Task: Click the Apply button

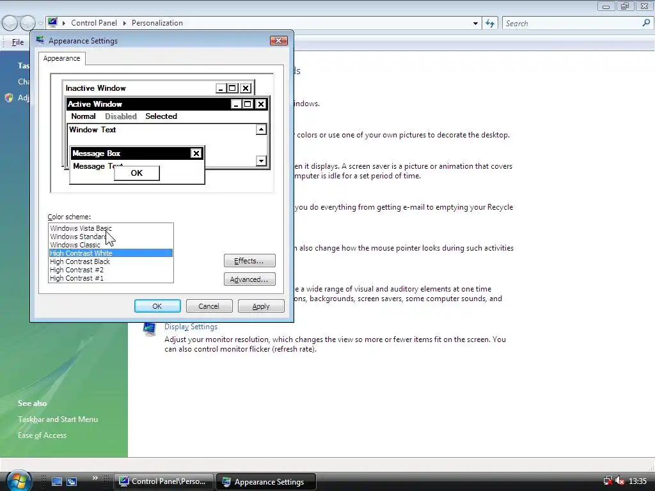Action: tap(261, 306)
